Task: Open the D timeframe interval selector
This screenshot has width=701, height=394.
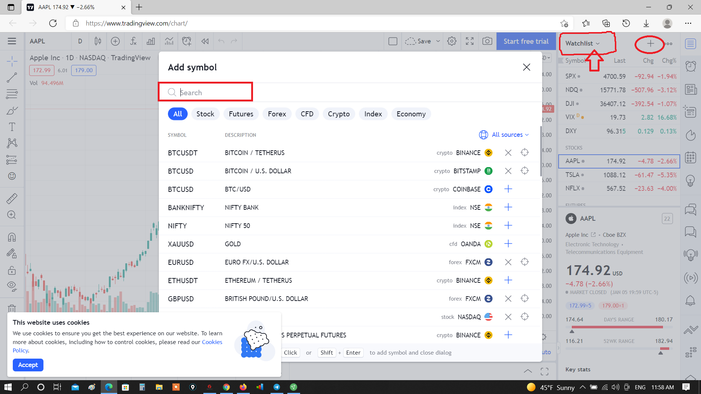Action: (x=80, y=41)
